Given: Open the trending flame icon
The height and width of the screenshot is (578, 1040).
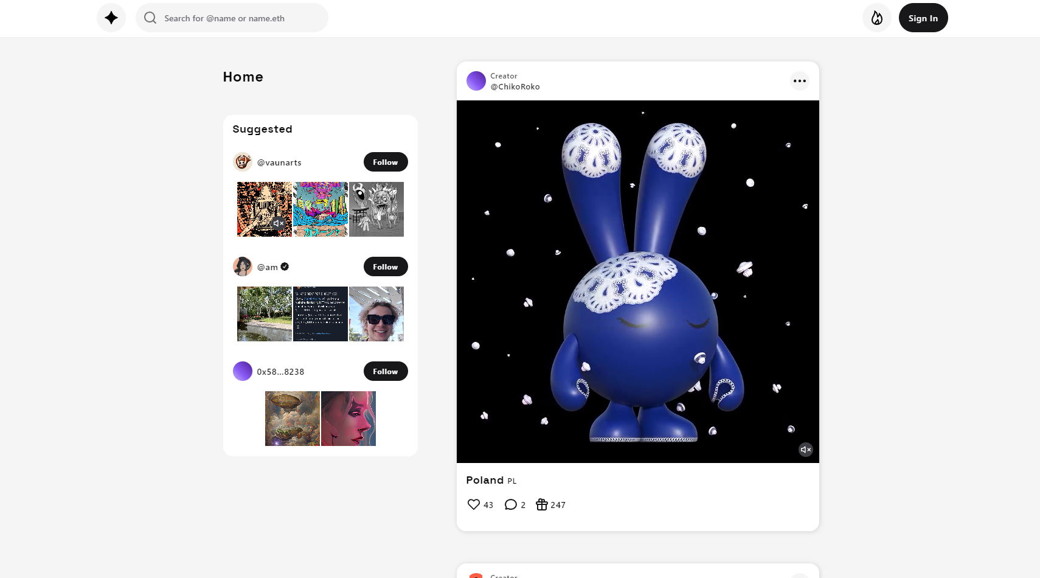Looking at the screenshot, I should click(x=877, y=18).
